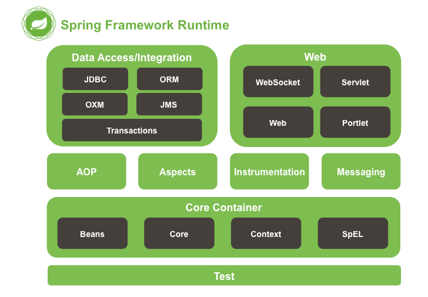
Task: Select the JDBC module box
Action: pyautogui.click(x=95, y=79)
